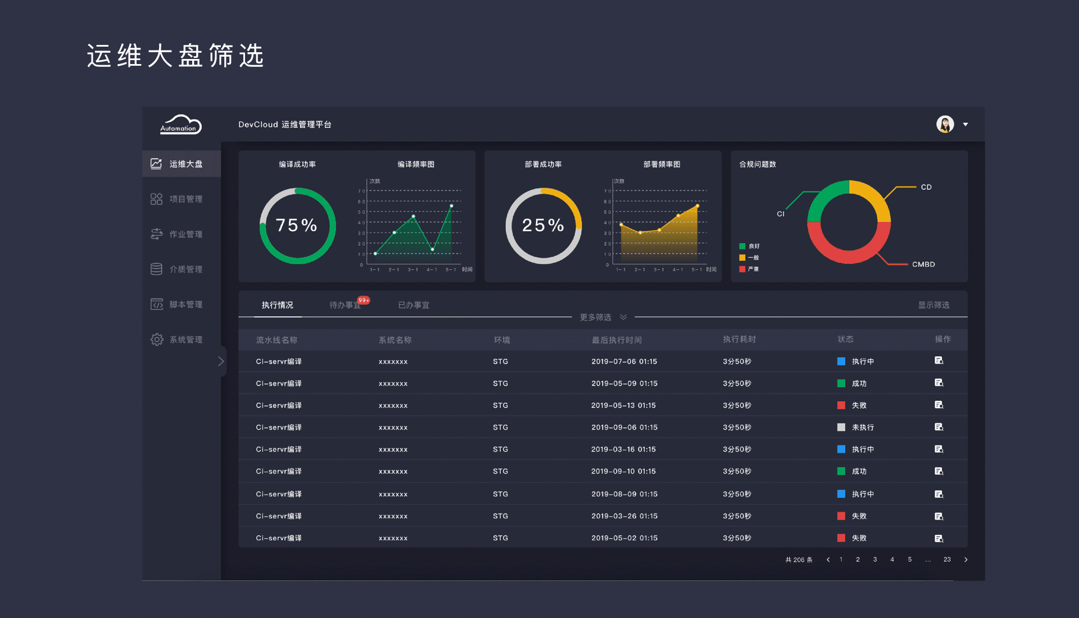Open the operation icon on the first row
Screen dimensions: 1079x618
pos(939,361)
